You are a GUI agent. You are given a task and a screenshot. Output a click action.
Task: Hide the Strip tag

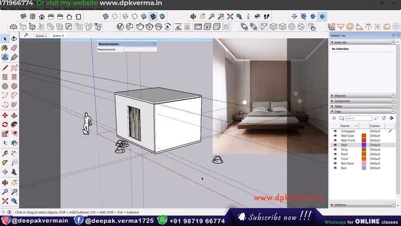[335, 149]
